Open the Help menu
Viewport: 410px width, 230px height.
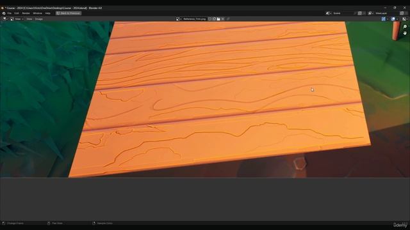(x=47, y=13)
